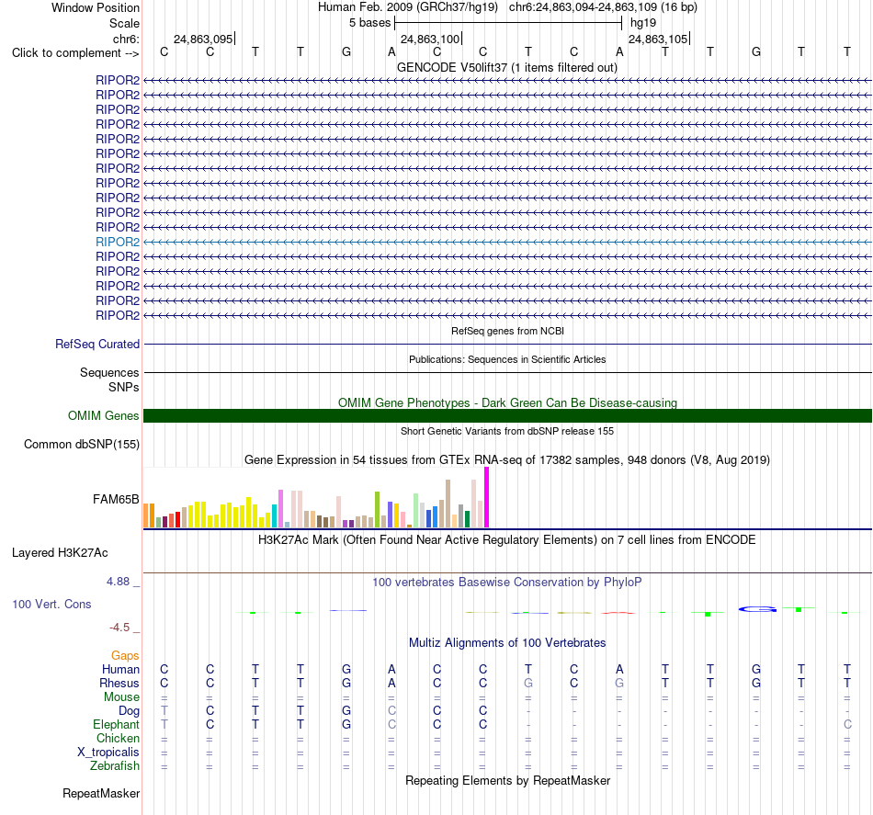The width and height of the screenshot is (873, 815).
Task: Select the 'Dog' species row label
Action: (129, 711)
